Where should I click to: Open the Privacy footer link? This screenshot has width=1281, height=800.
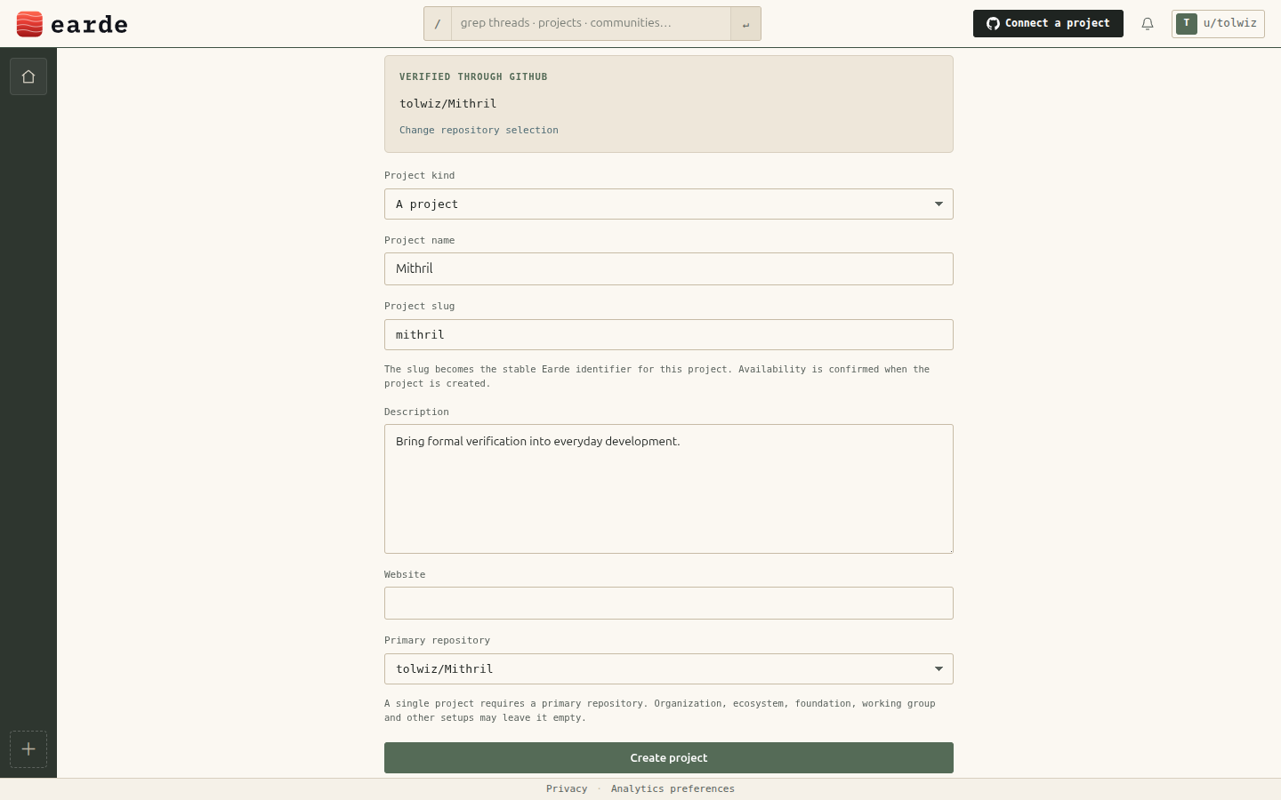(x=567, y=788)
